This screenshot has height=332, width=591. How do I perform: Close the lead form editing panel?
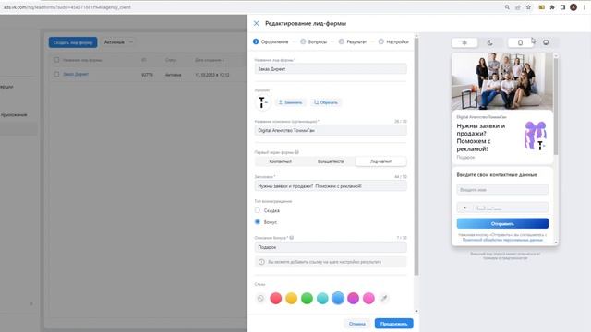click(257, 23)
